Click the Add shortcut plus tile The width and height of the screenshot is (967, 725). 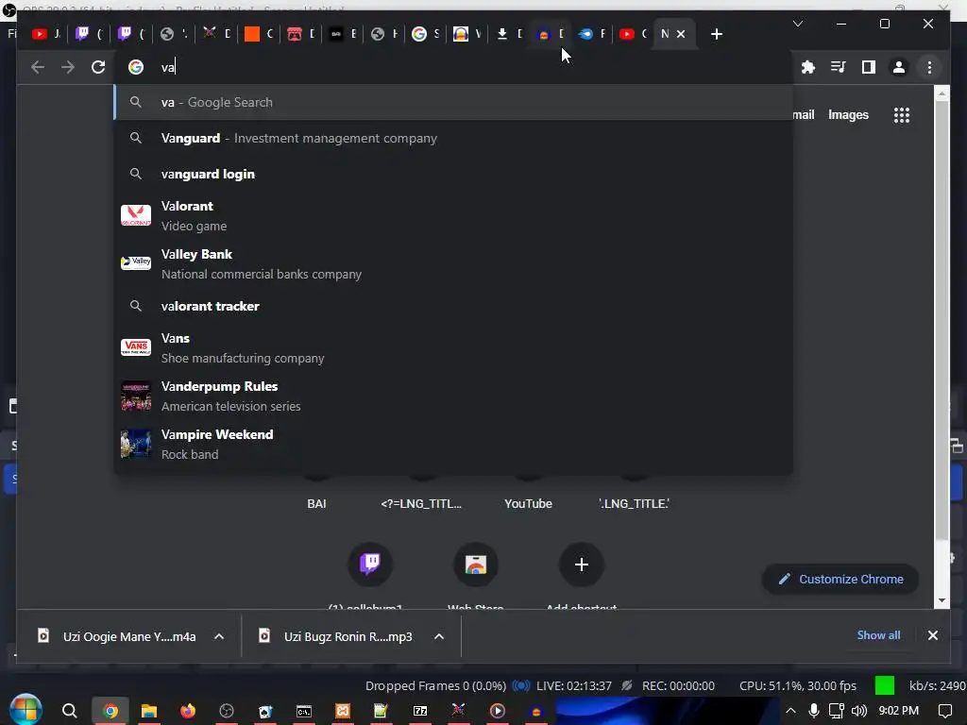tap(581, 565)
